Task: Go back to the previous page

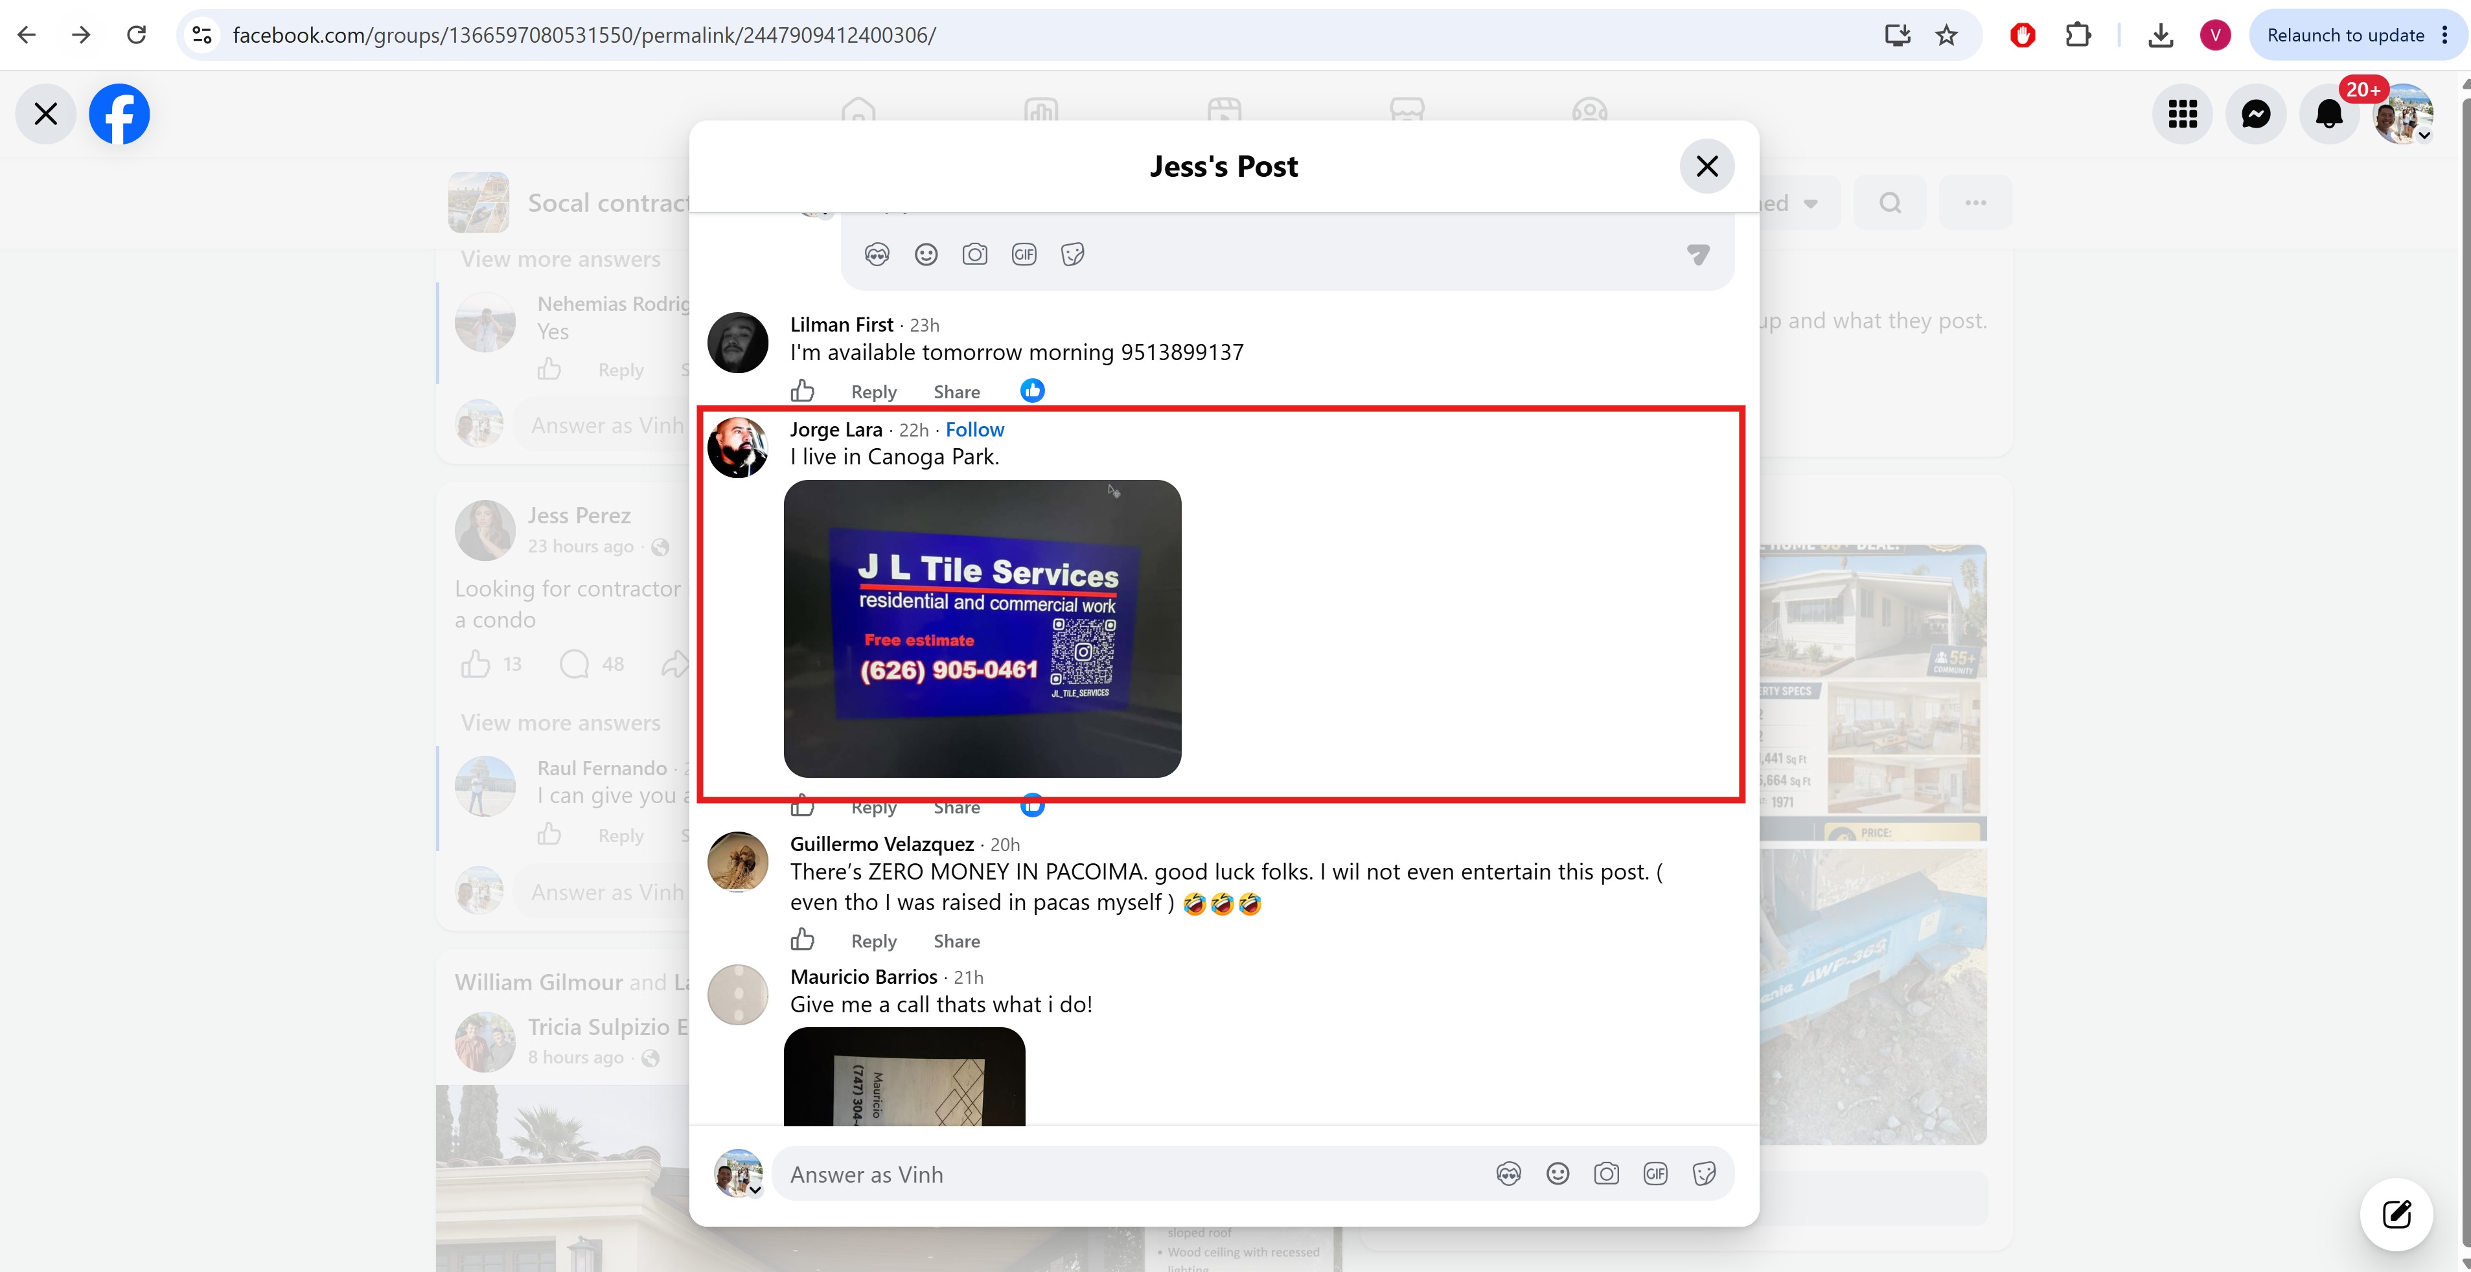Action: tap(27, 36)
